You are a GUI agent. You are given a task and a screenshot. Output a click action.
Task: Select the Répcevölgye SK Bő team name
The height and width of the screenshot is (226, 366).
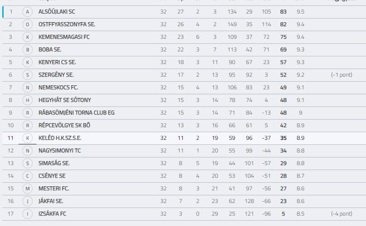[x=65, y=125]
